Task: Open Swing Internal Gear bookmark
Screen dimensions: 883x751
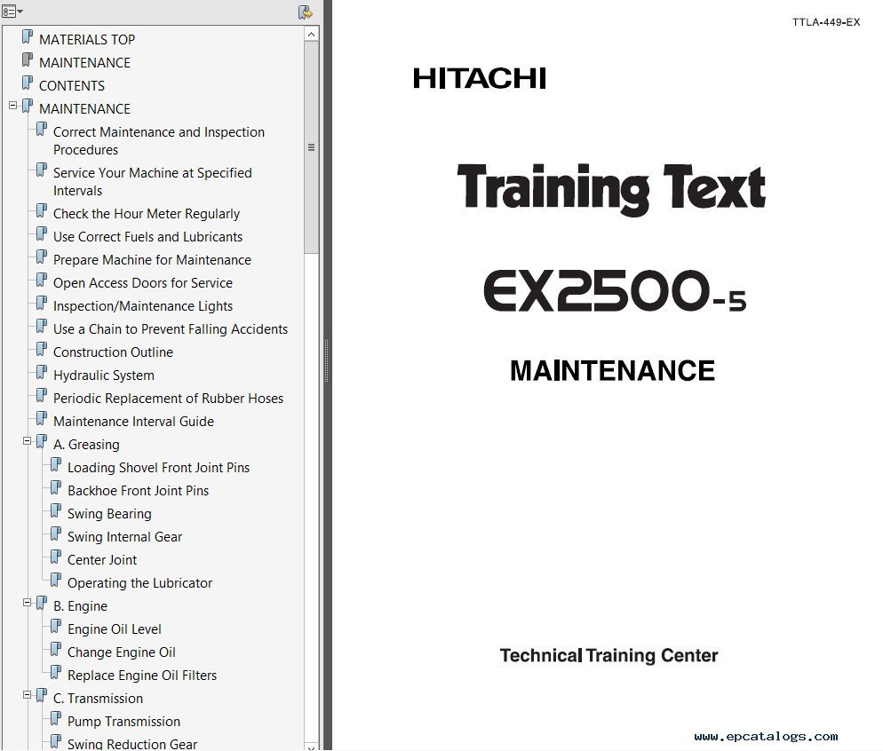Action: (x=124, y=537)
